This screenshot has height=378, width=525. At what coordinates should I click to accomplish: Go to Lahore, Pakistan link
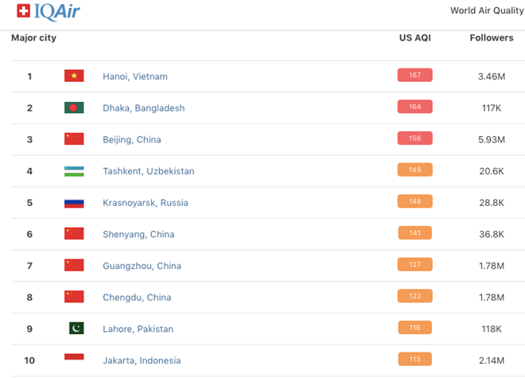[x=138, y=329]
